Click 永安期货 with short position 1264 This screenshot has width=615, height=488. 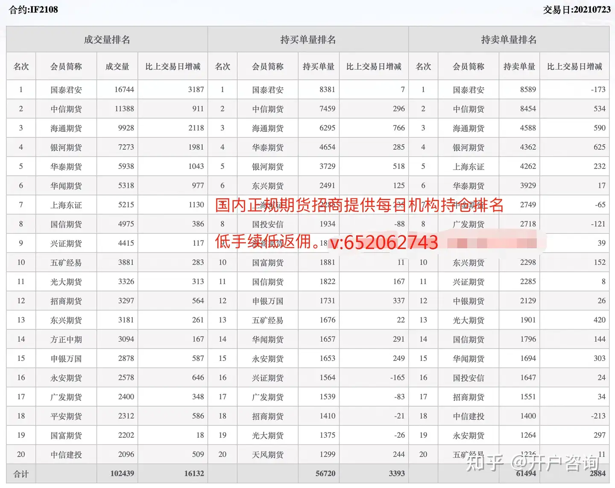pos(469,436)
